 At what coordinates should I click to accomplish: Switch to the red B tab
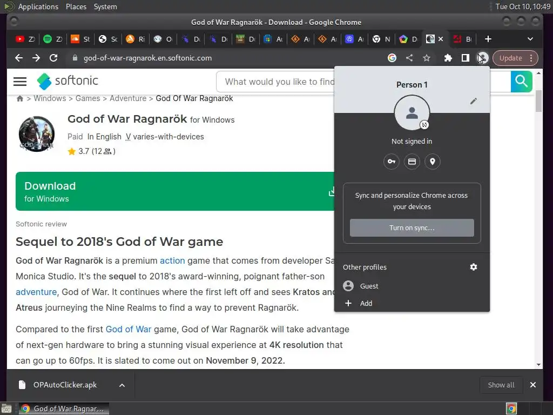click(463, 39)
